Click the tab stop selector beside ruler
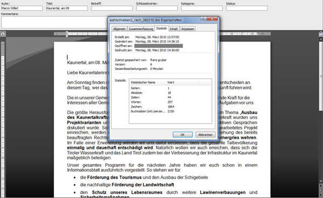This screenshot has height=198, width=323. coord(3,34)
